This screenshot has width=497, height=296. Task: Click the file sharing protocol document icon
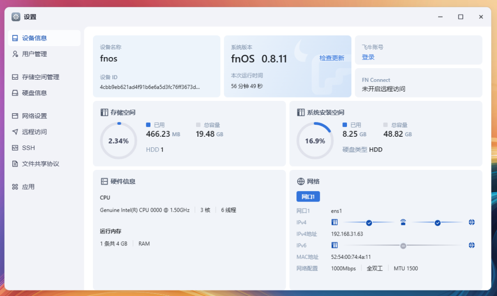pyautogui.click(x=15, y=163)
